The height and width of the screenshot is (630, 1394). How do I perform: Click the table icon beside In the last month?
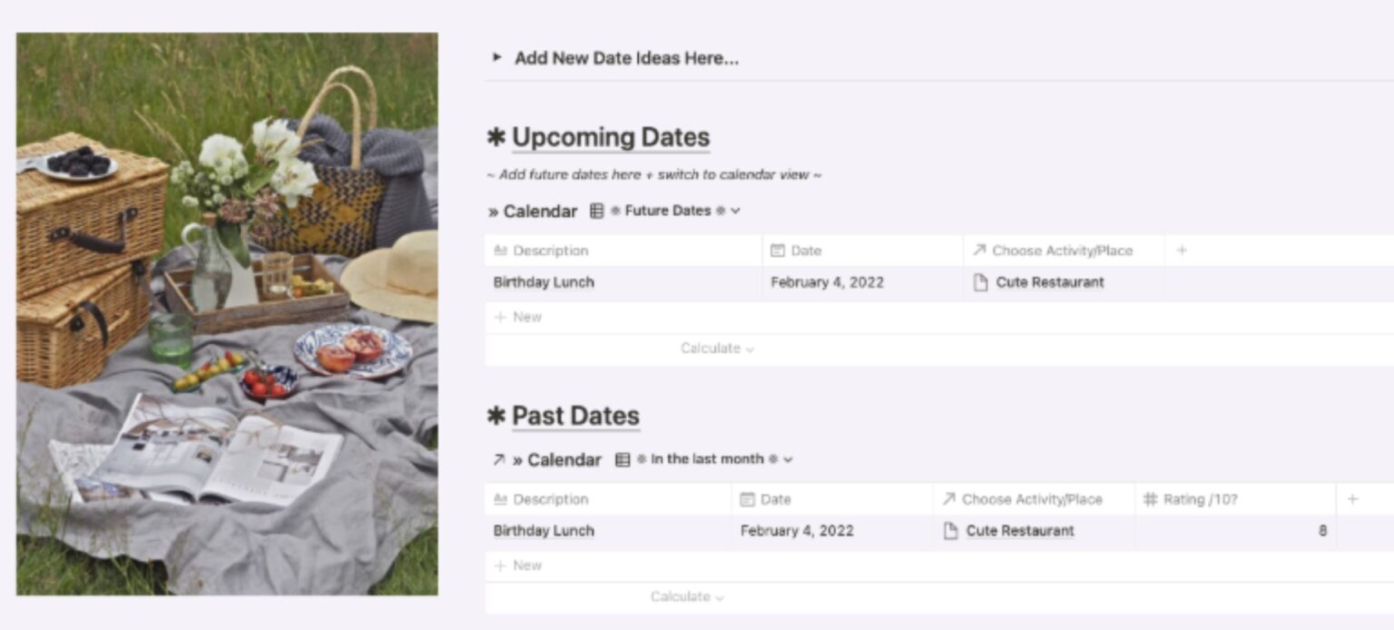(622, 459)
